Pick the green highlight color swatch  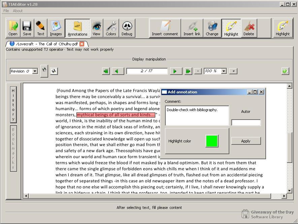pyautogui.click(x=212, y=141)
